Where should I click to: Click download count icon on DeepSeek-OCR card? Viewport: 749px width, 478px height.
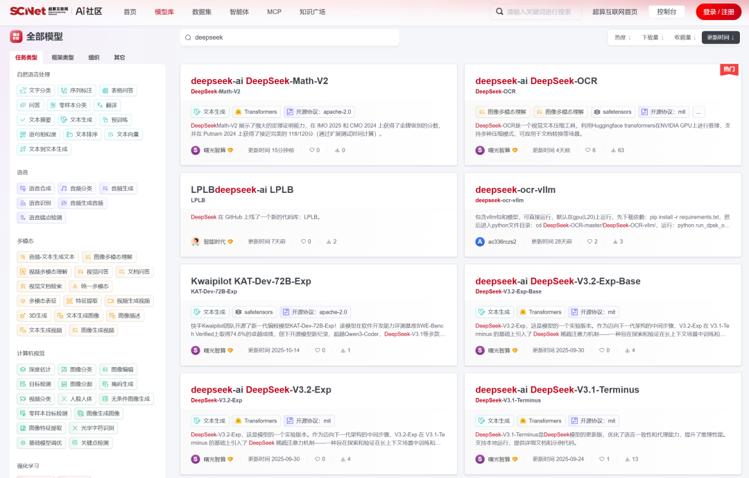click(x=613, y=150)
